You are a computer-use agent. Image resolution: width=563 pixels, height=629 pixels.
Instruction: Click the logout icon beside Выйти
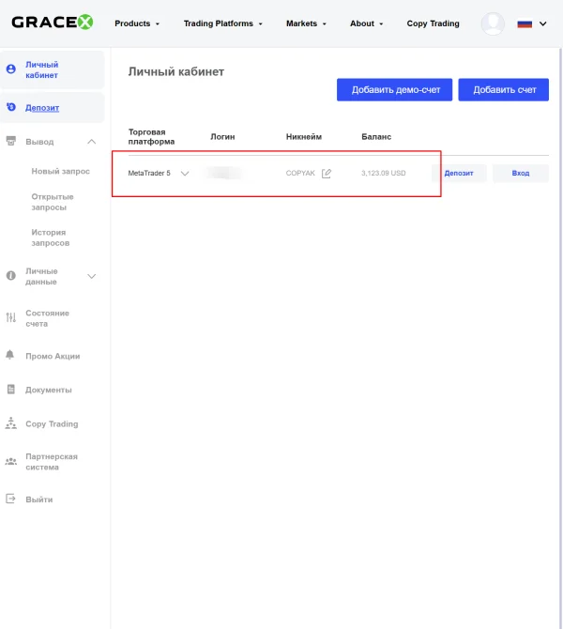click(x=10, y=499)
